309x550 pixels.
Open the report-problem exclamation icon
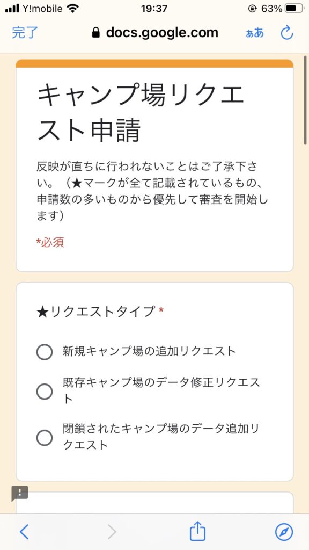[20, 493]
